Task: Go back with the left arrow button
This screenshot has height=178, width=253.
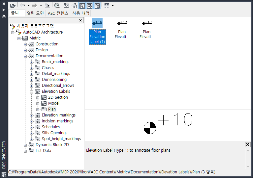Action: coord(22,6)
